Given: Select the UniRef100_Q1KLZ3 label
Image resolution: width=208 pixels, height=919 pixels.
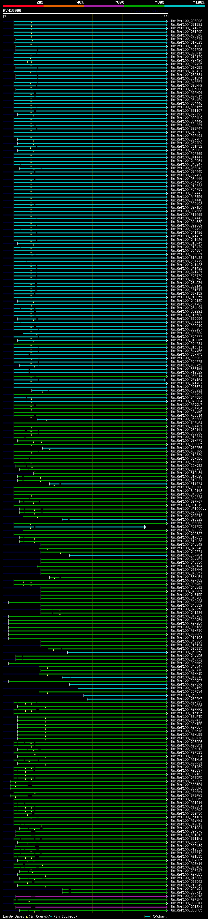Looking at the screenshot, I should 187,42.
